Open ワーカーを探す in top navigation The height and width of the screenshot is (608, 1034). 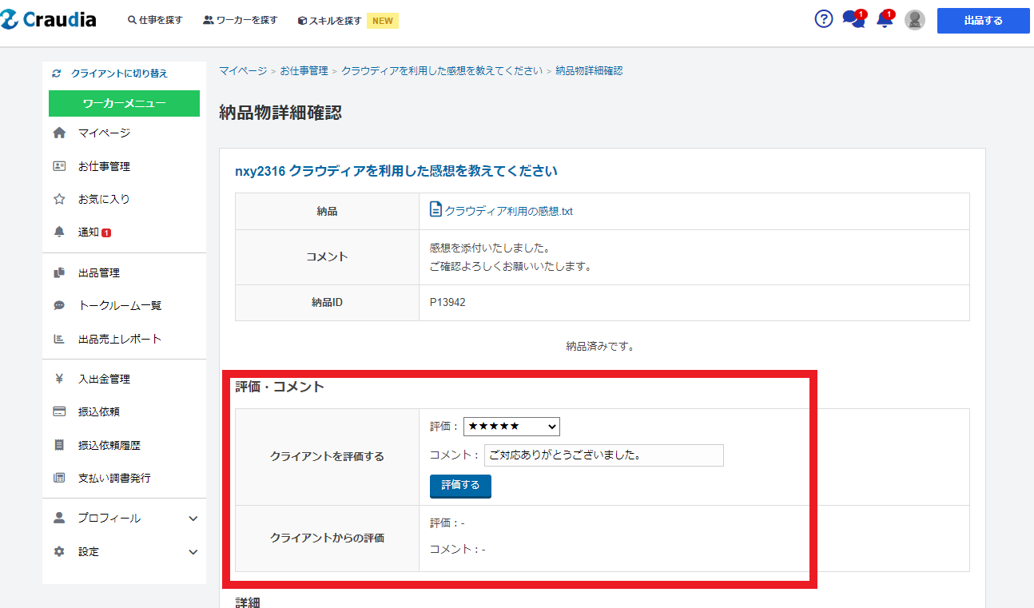coord(241,21)
